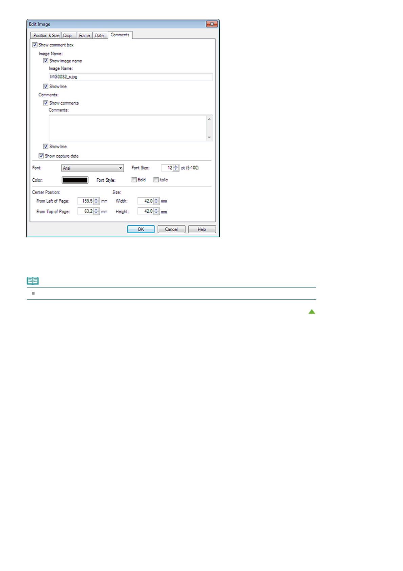Screen dimensions: 403x571
Task: Select the Frame tab
Action: click(84, 36)
